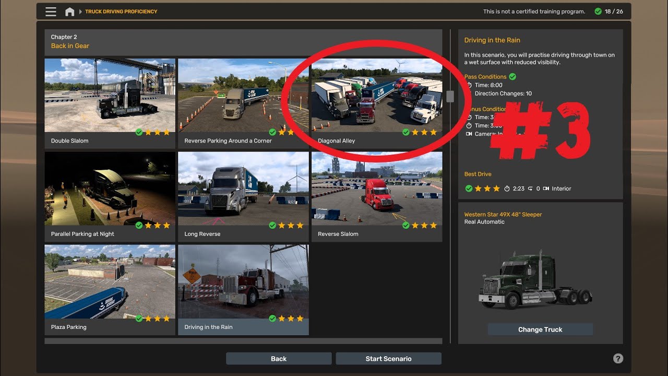Click the Western Star 49X 48" Sleeper text
The height and width of the screenshot is (376, 668).
point(503,215)
